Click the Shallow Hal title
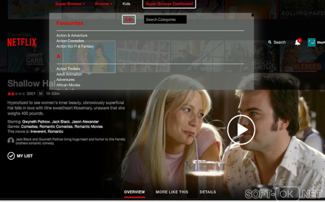Image resolution: width=325 pixels, height=202 pixels. click(32, 83)
